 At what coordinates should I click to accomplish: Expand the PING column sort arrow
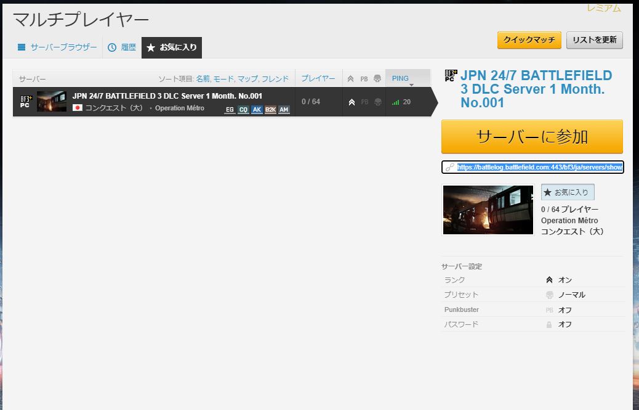pyautogui.click(x=411, y=85)
